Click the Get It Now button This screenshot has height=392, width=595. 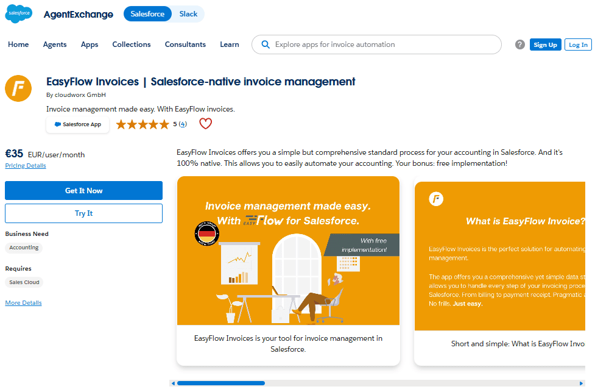point(83,191)
